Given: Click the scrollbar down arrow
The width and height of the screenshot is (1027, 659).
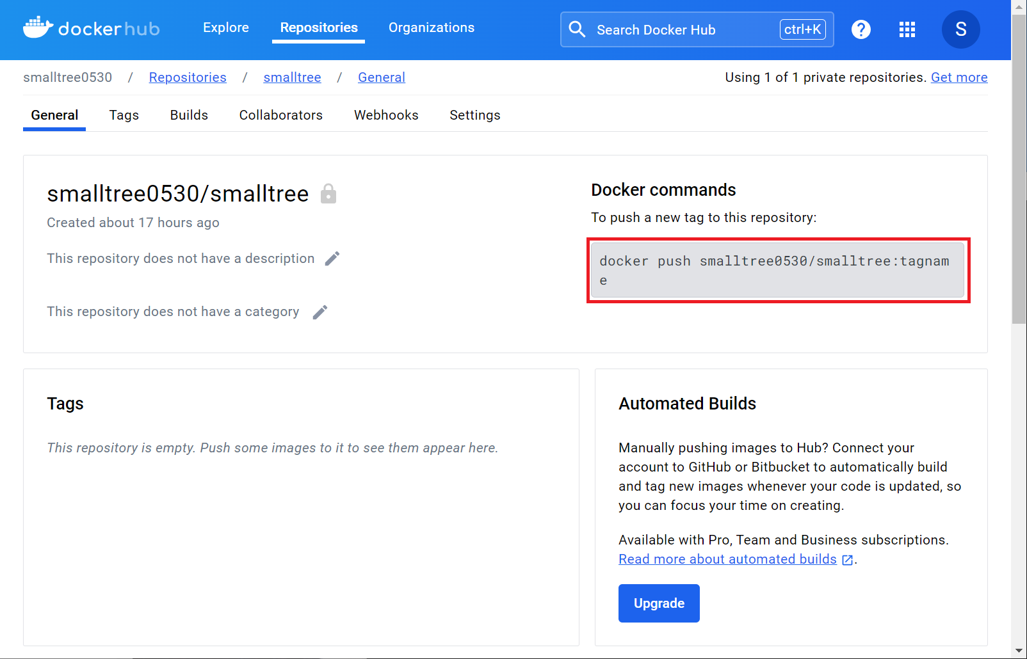Looking at the screenshot, I should (1019, 651).
